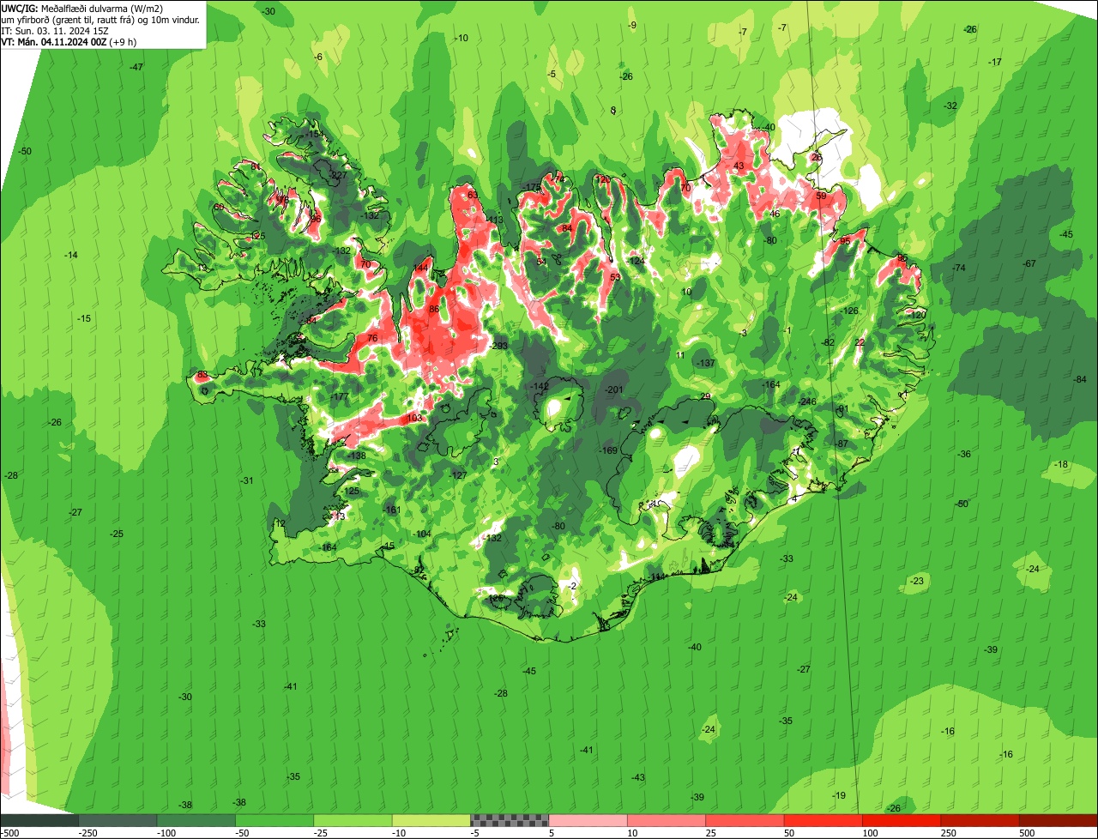
Task: Pick the -100 to -50 legend swatch
Action: click(x=196, y=820)
